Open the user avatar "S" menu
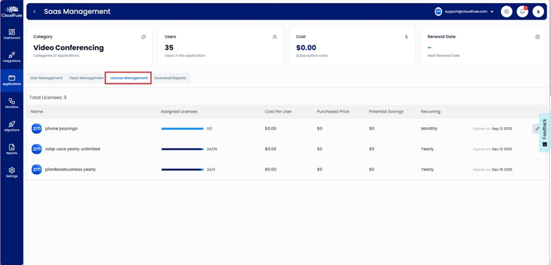Image resolution: width=551 pixels, height=265 pixels. tap(538, 12)
